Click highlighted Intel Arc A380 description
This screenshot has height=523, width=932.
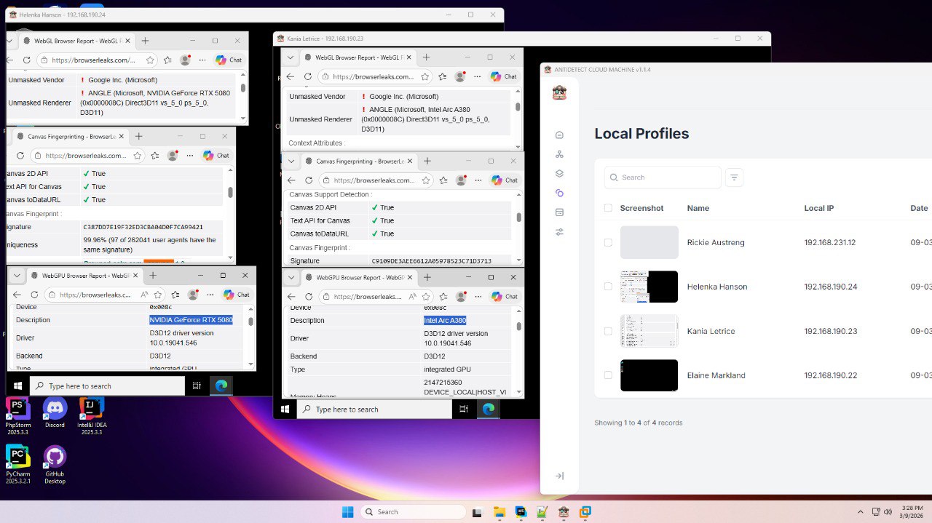445,320
